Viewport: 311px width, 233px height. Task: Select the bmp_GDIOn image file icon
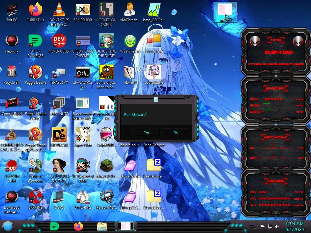point(154,12)
